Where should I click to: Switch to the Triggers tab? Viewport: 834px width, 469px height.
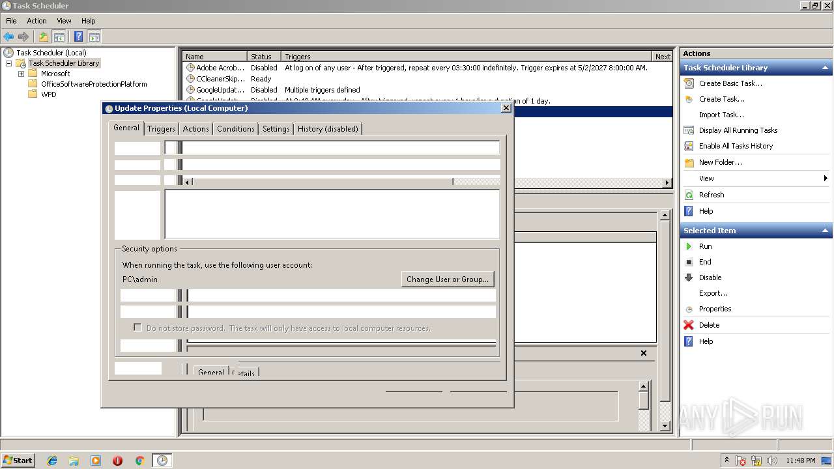click(161, 129)
